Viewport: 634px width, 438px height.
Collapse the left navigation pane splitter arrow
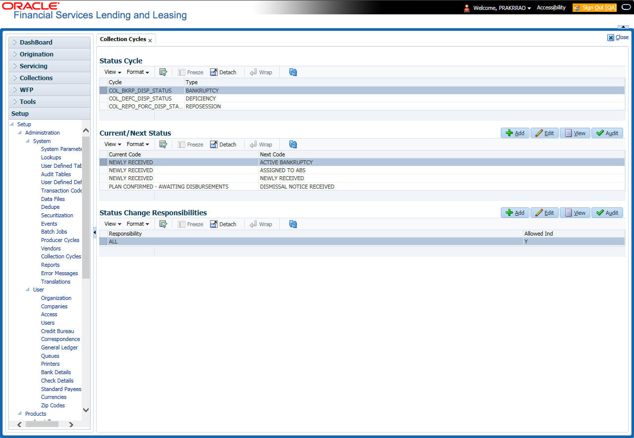point(95,232)
